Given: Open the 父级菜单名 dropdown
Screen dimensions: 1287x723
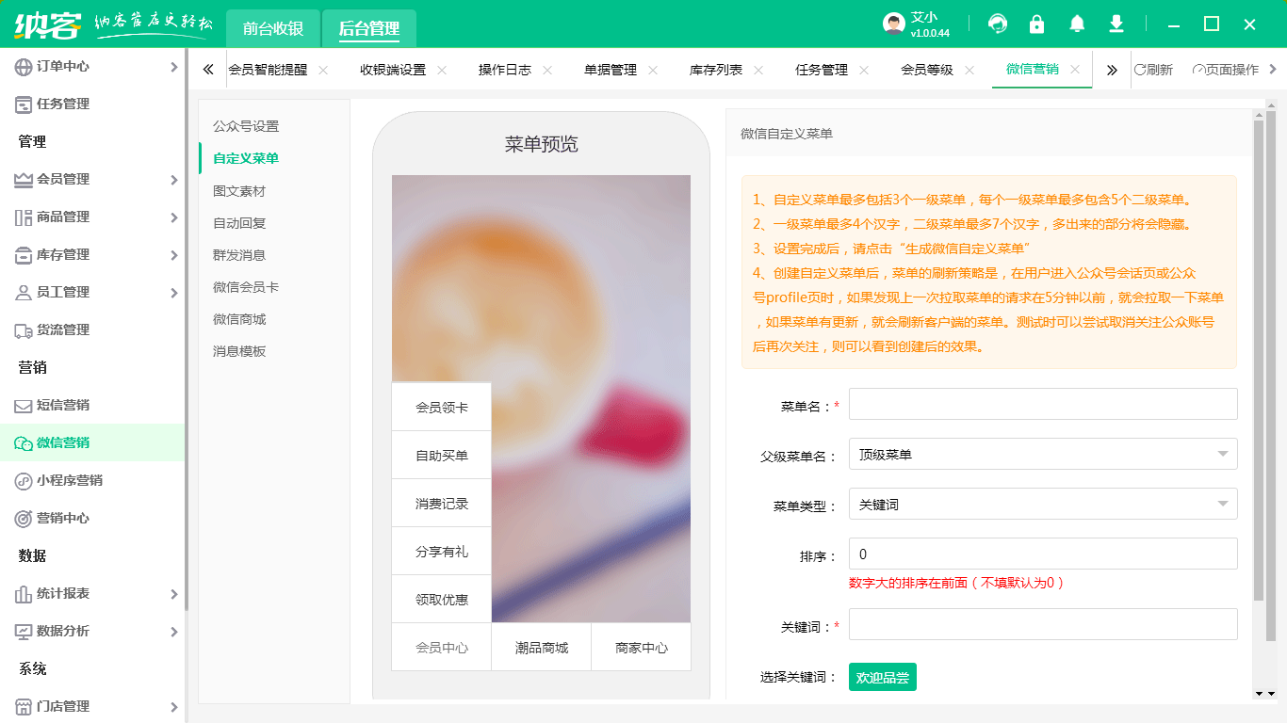Looking at the screenshot, I should 1042,455.
